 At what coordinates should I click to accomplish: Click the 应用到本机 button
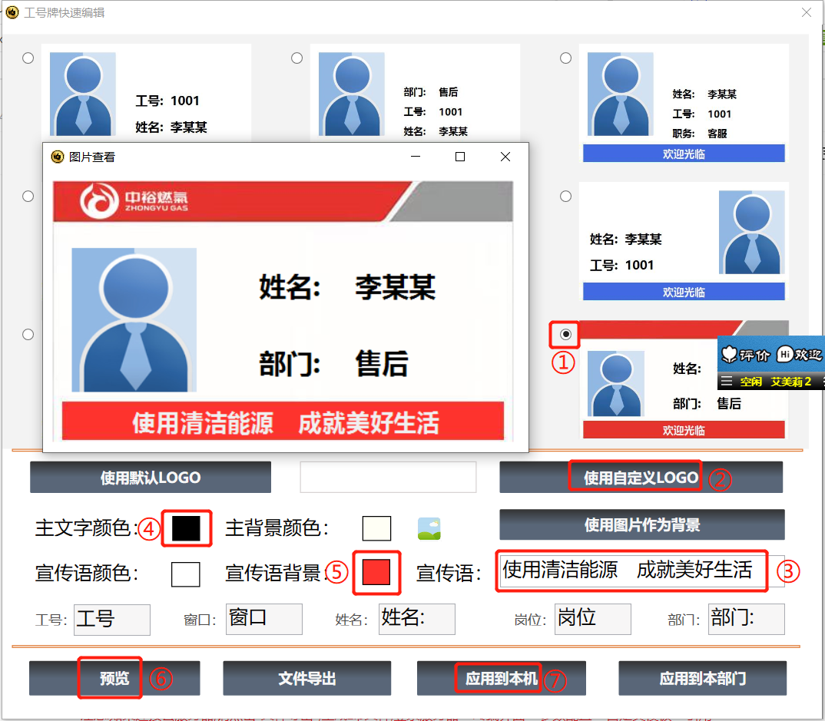502,678
